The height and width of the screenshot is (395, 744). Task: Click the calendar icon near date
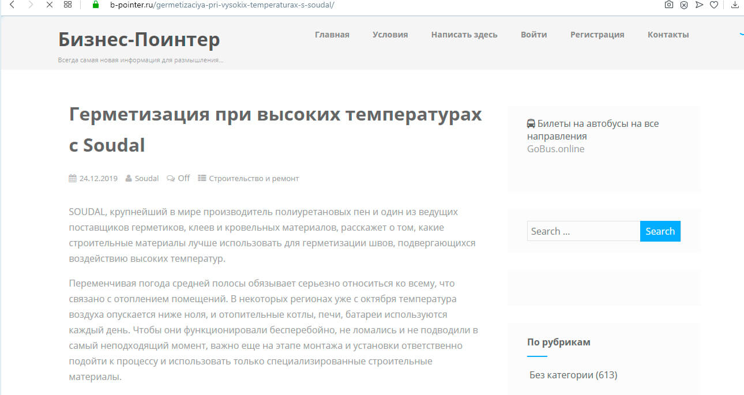click(73, 178)
